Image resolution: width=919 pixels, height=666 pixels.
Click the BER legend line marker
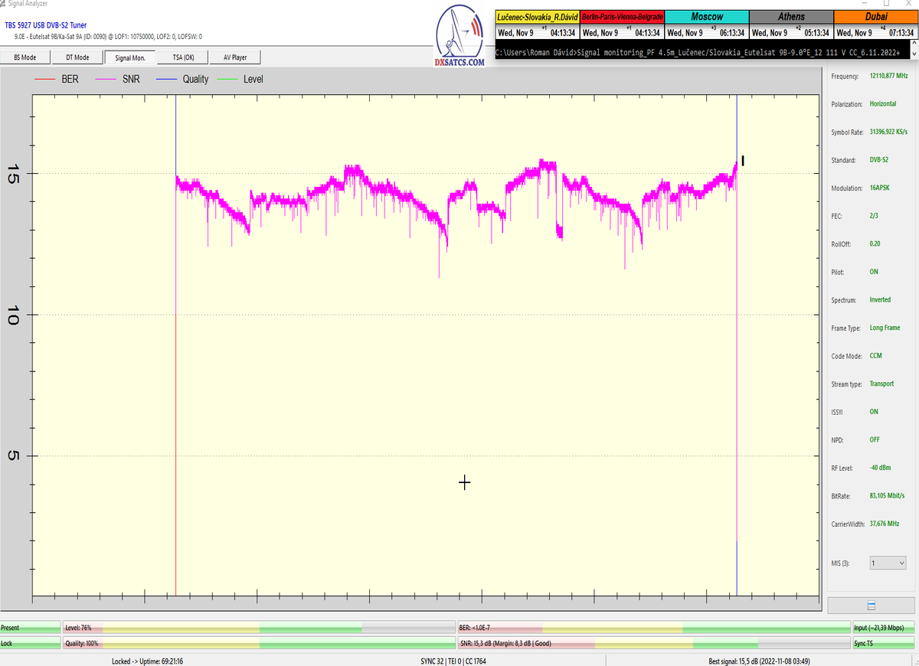click(44, 79)
